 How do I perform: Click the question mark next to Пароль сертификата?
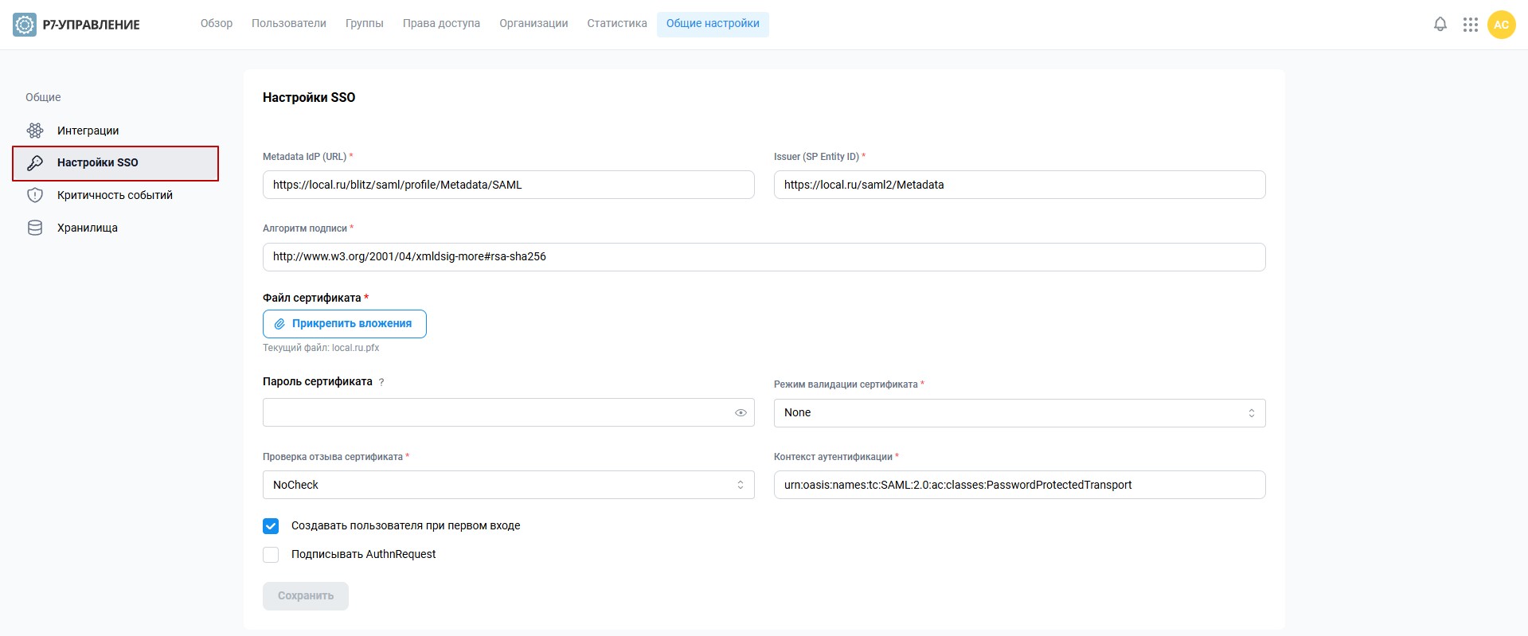tap(381, 382)
